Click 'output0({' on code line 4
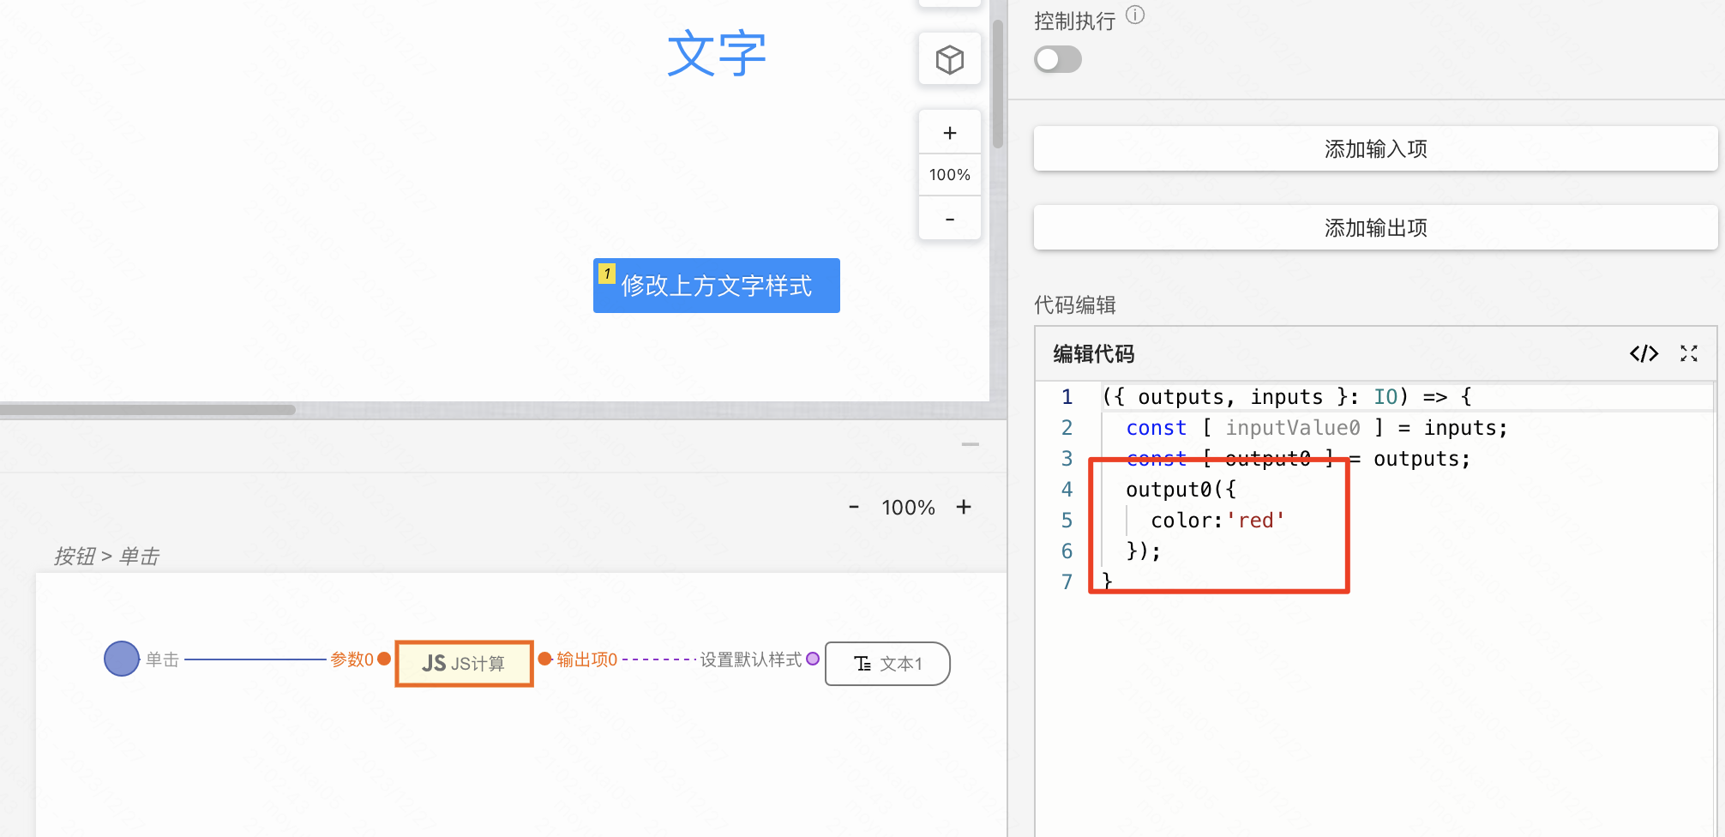The height and width of the screenshot is (837, 1725). coord(1181,490)
